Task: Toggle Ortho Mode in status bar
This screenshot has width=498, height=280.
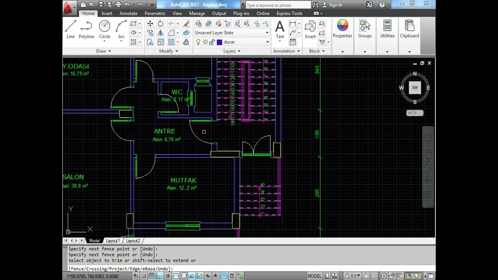Action: (x=160, y=276)
